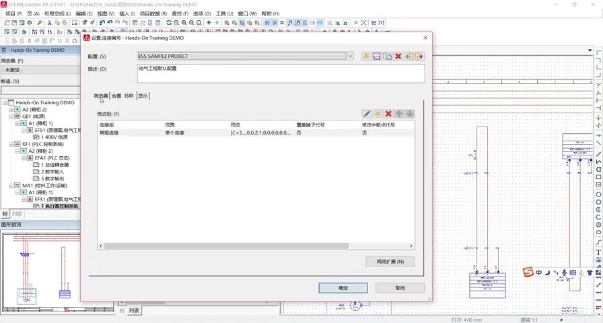Click the new configuration star icon beside 配置

click(365, 56)
